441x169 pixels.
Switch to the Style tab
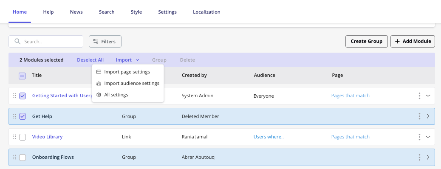(x=136, y=12)
